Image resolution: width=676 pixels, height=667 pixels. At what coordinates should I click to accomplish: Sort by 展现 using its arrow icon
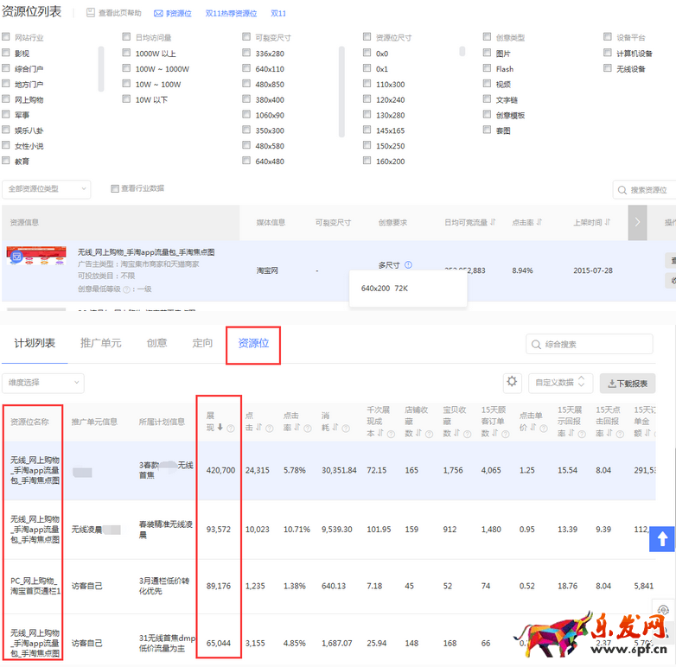pyautogui.click(x=220, y=427)
